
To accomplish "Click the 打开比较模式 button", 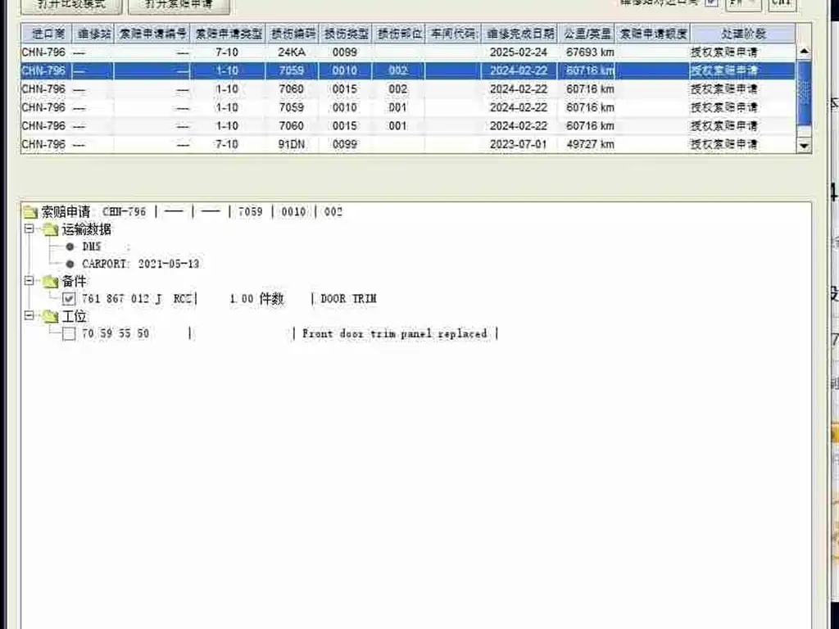I will point(72,6).
